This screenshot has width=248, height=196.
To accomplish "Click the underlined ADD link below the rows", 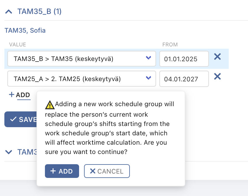I will pyautogui.click(x=23, y=95).
